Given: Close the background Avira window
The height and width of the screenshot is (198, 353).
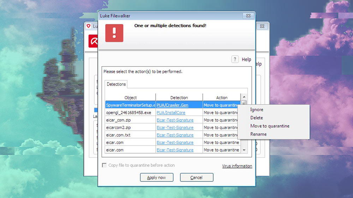Looking at the screenshot, I should [262, 26].
